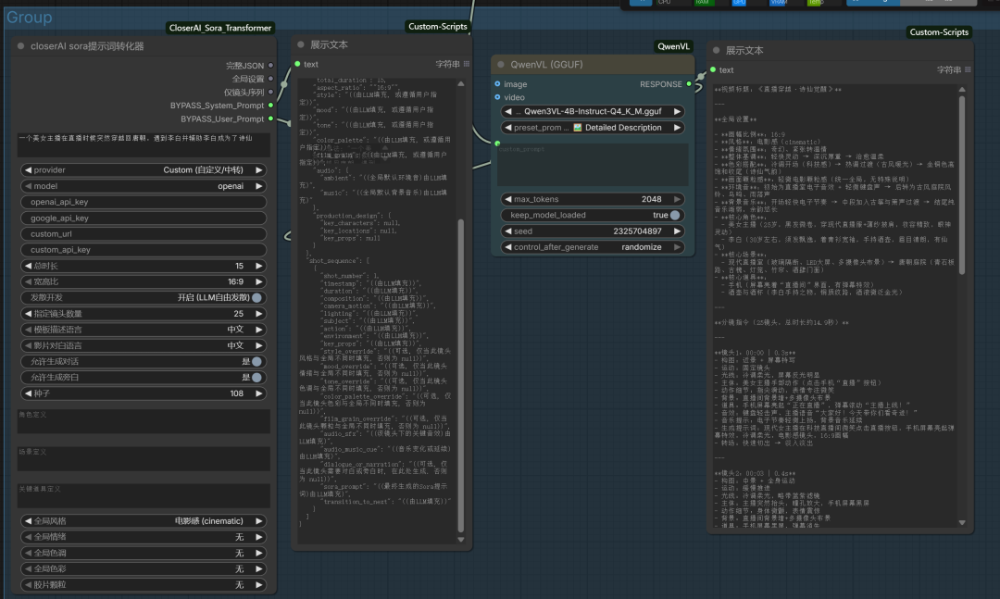Open the provider dropdown
Image resolution: width=1000 pixels, height=599 pixels.
143,170
